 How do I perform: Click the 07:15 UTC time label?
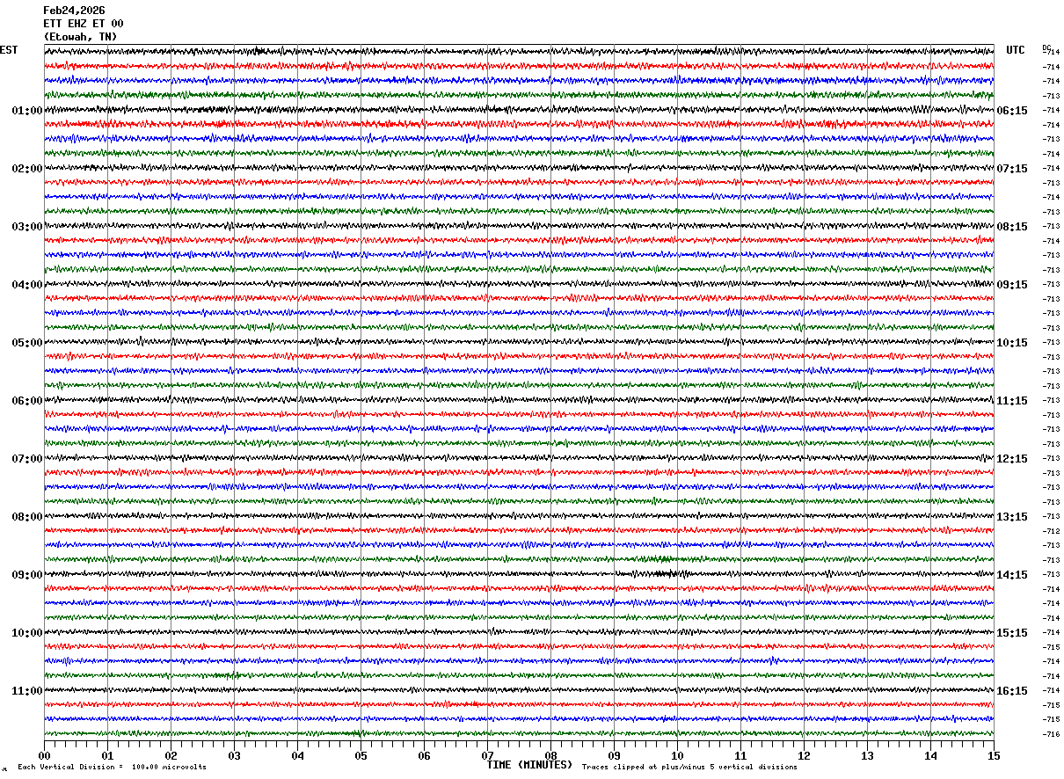[1012, 169]
